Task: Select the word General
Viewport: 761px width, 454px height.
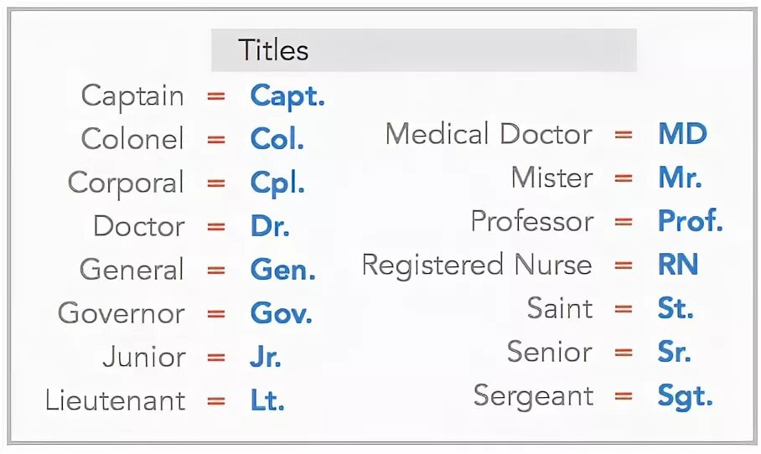Action: [x=132, y=270]
